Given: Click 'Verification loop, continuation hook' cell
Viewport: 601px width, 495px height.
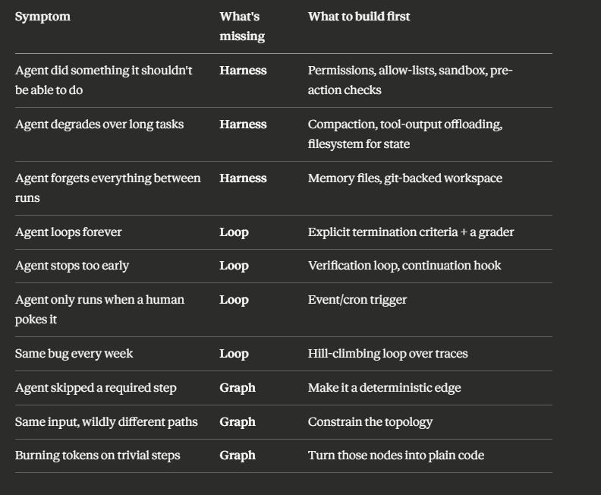Looking at the screenshot, I should 404,266.
